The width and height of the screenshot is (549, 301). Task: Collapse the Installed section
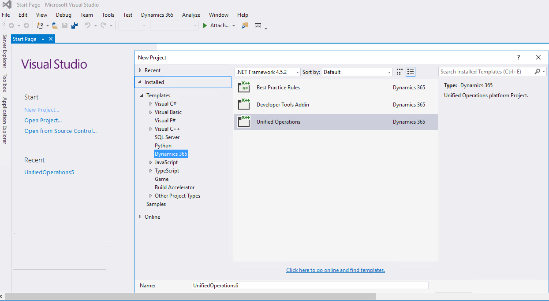point(140,82)
